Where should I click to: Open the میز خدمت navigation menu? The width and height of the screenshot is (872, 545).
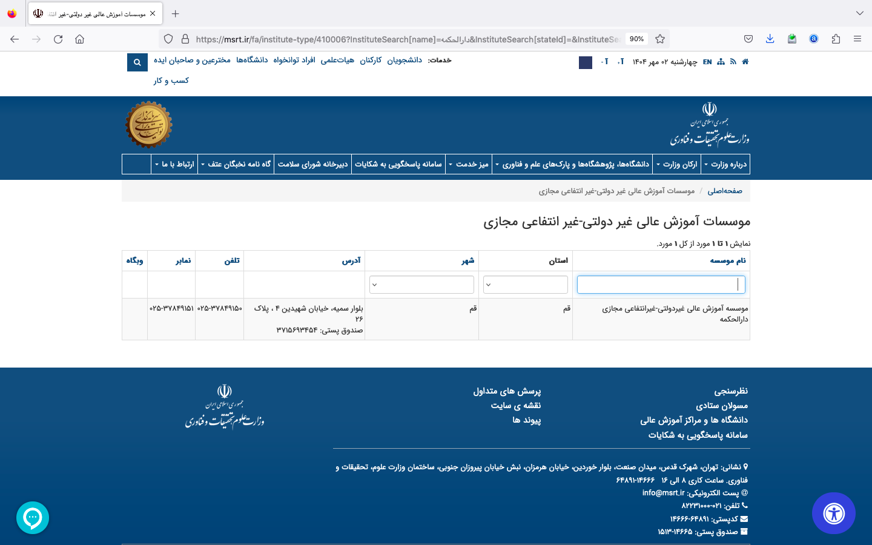469,164
